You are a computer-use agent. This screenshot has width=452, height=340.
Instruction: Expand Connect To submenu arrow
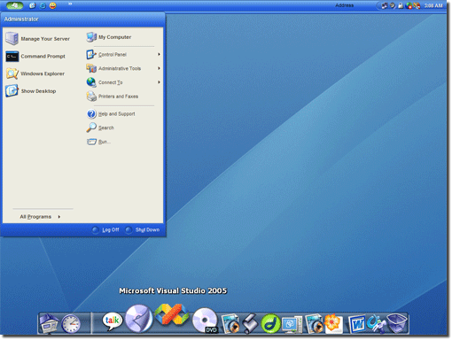[159, 82]
